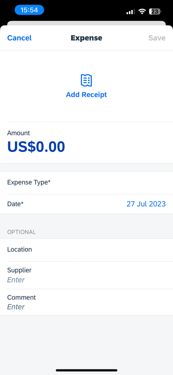Tap the receipt icon above Add Receipt
The height and width of the screenshot is (375, 173).
pos(86,80)
